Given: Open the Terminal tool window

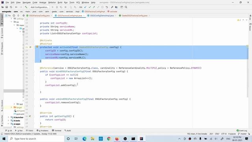Looking at the screenshot, I should [x=57, y=131].
